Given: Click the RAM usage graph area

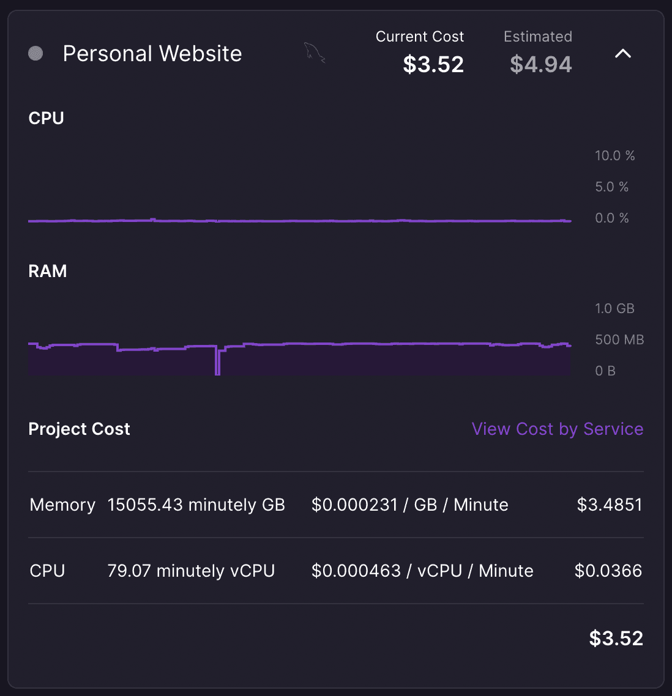Looking at the screenshot, I should click(300, 358).
